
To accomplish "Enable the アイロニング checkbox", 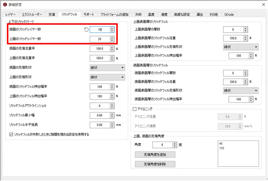I will coord(135,109).
